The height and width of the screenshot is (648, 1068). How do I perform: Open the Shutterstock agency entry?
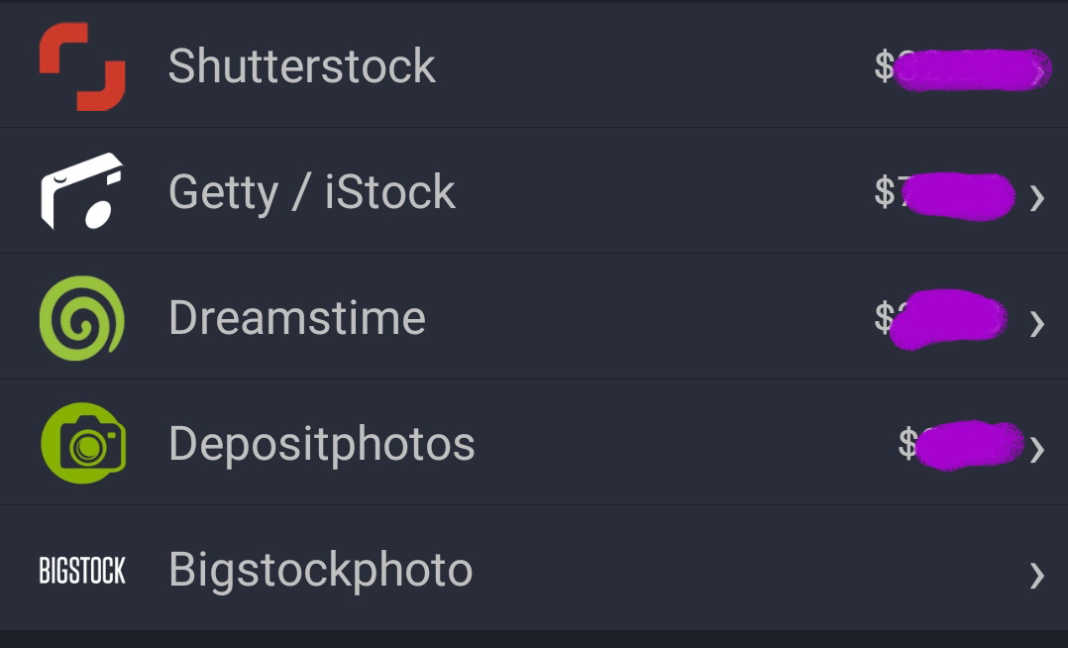click(301, 66)
